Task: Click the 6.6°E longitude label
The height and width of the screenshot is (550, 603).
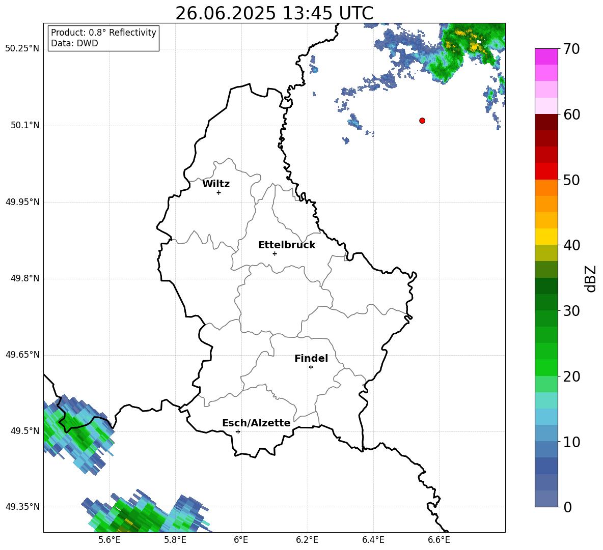Action: [439, 540]
